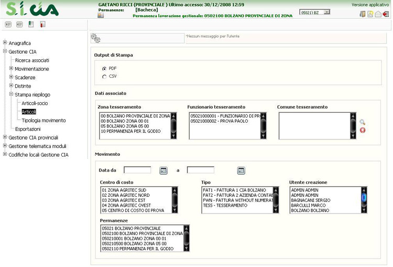The width and height of the screenshot is (393, 267).
Task: Expand Codifiche locali Gestione CIA node
Action: pyautogui.click(x=5, y=154)
